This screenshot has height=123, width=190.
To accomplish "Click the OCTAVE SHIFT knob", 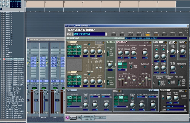I will coord(173,68).
